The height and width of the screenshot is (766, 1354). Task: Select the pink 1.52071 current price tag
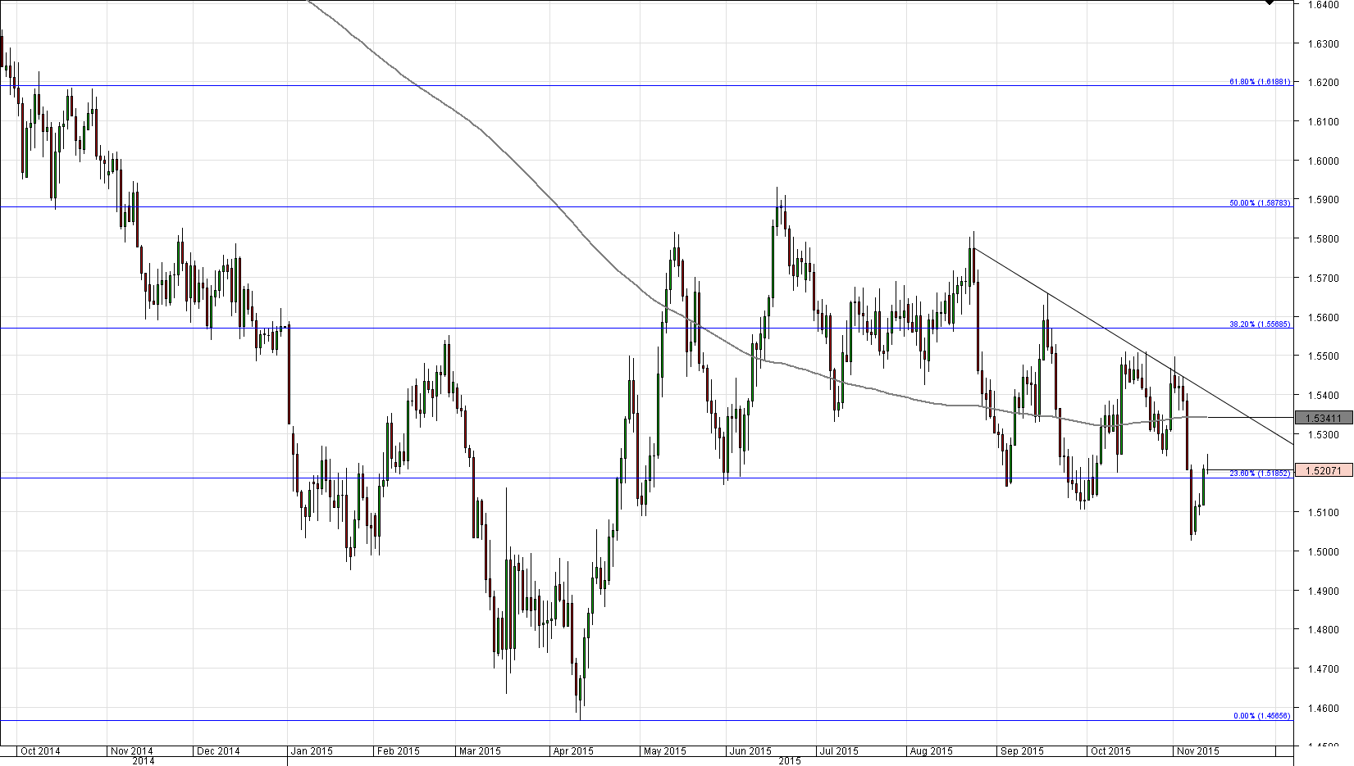(1323, 470)
